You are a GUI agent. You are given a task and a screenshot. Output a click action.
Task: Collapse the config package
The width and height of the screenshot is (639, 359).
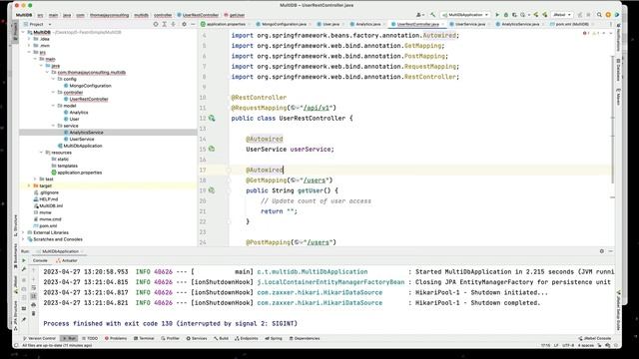click(x=53, y=79)
